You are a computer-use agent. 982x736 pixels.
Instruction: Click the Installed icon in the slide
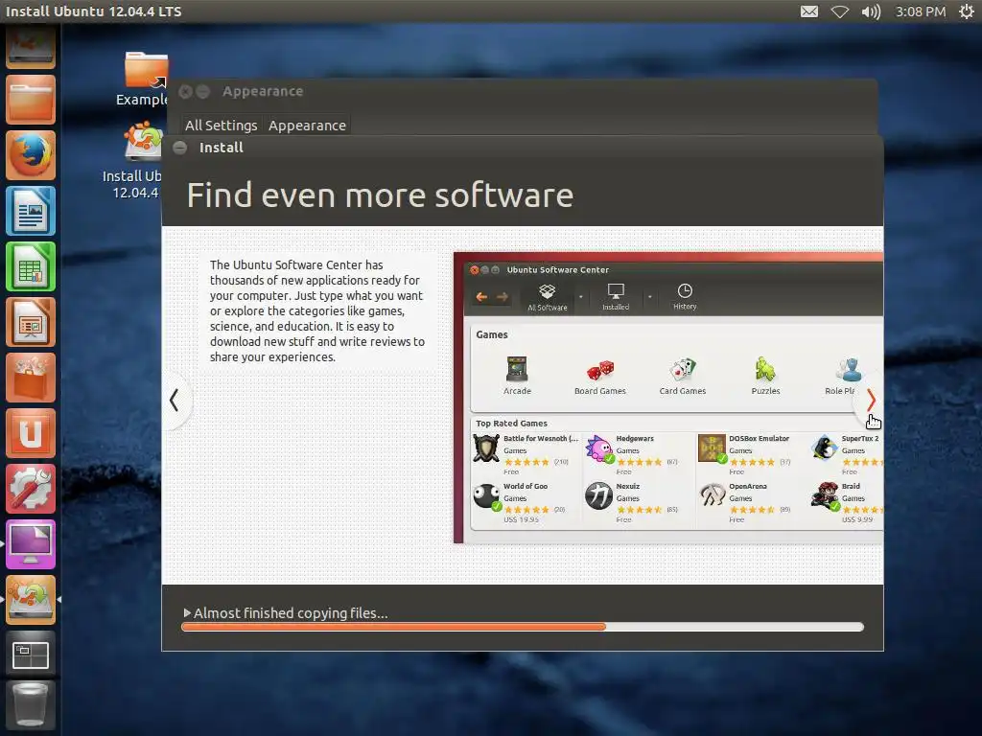click(616, 297)
